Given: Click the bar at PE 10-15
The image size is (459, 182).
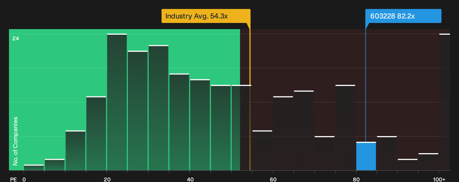Looking at the screenshot, I should coord(76,150).
